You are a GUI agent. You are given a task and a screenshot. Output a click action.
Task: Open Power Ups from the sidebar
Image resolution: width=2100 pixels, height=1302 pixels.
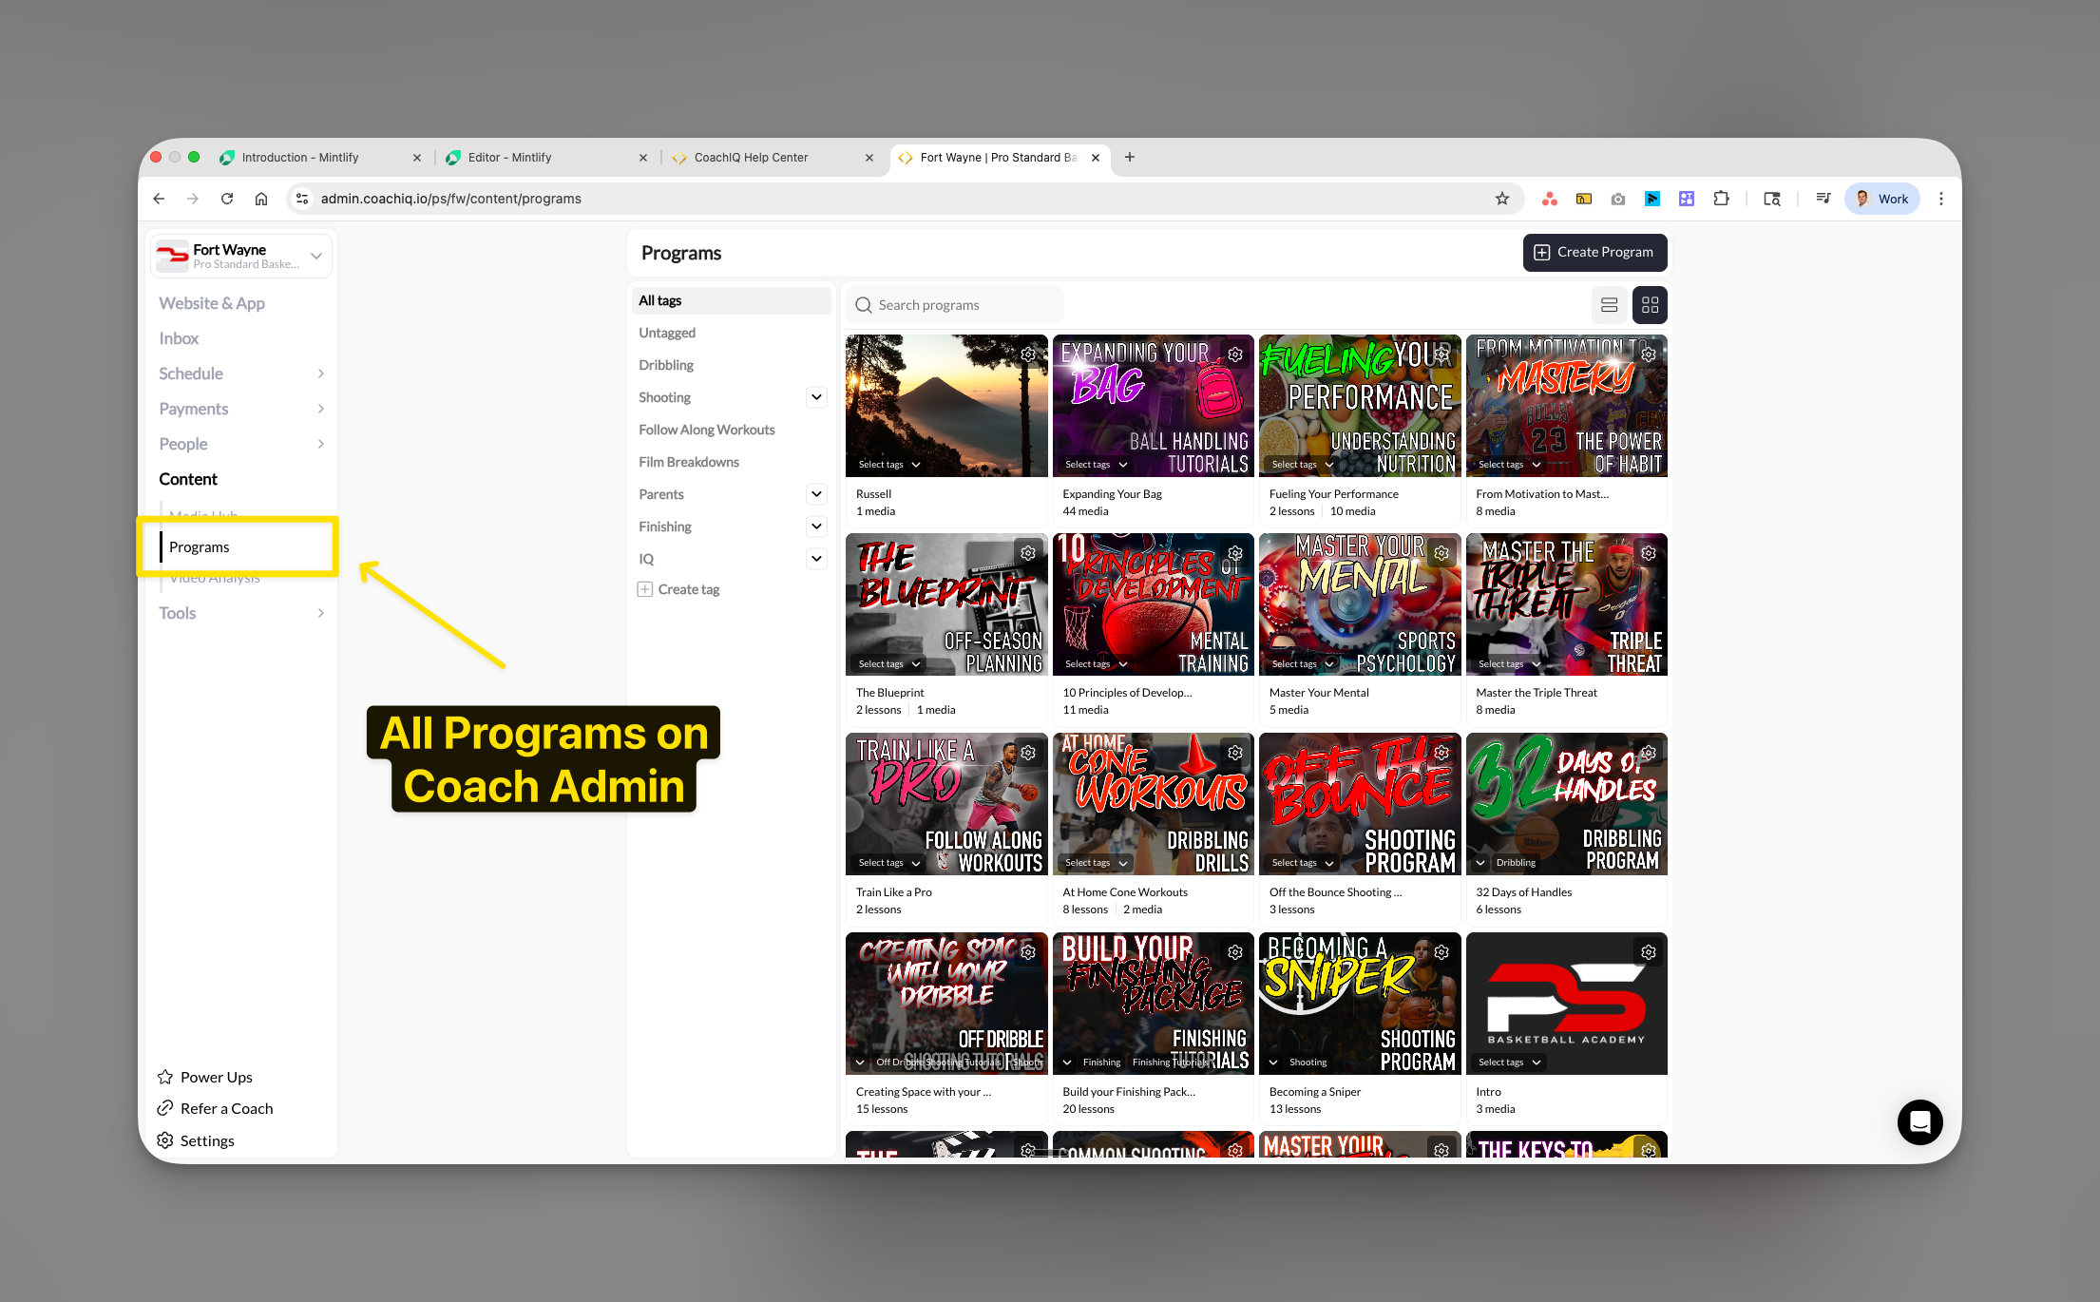coord(216,1076)
